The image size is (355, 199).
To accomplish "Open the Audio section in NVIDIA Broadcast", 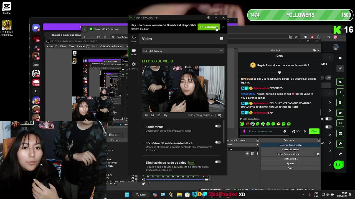I will tap(134, 39).
